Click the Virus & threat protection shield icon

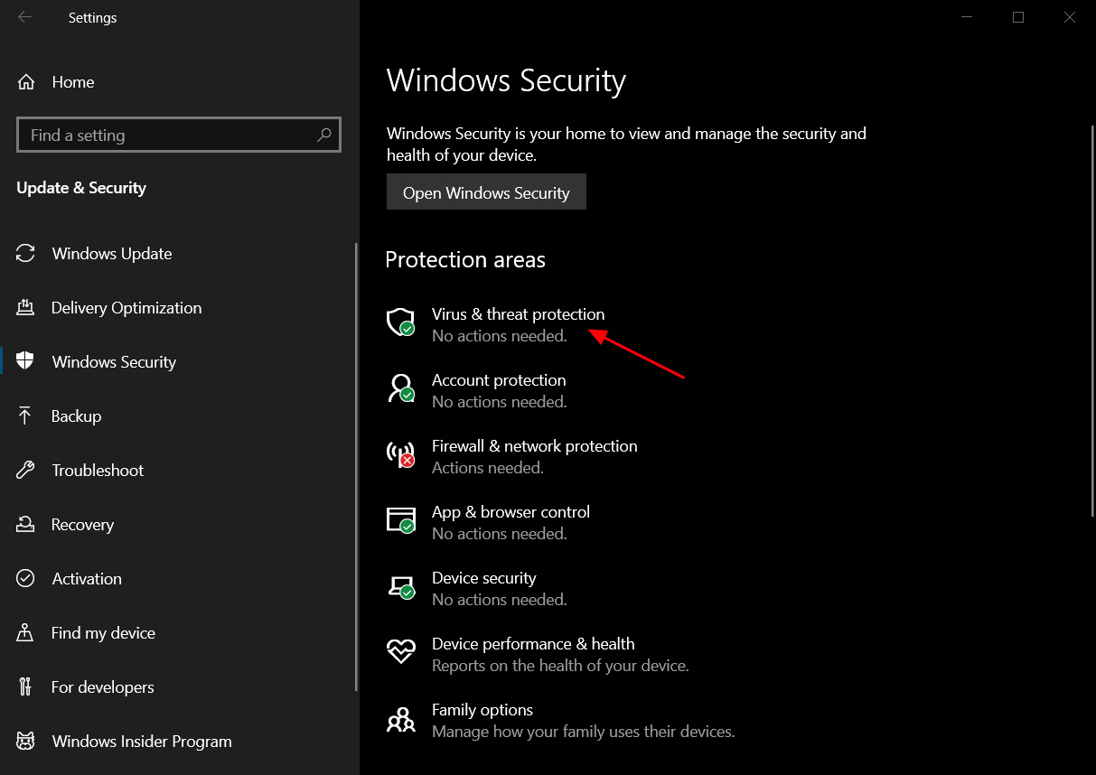(400, 322)
